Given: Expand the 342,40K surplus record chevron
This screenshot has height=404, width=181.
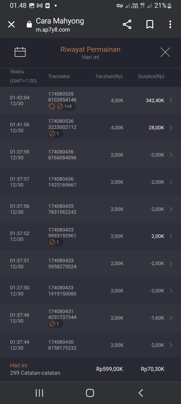Looking at the screenshot, I should tap(171, 100).
